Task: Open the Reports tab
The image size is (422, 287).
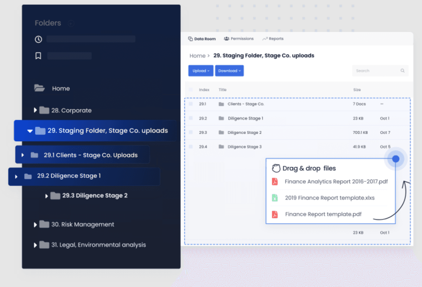Action: 276,39
